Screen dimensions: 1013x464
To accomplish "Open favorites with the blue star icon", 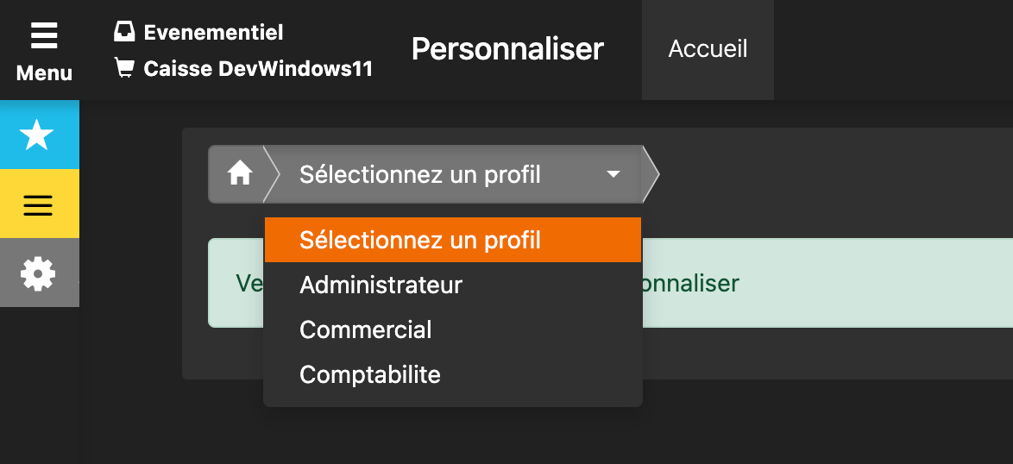I will coord(40,135).
